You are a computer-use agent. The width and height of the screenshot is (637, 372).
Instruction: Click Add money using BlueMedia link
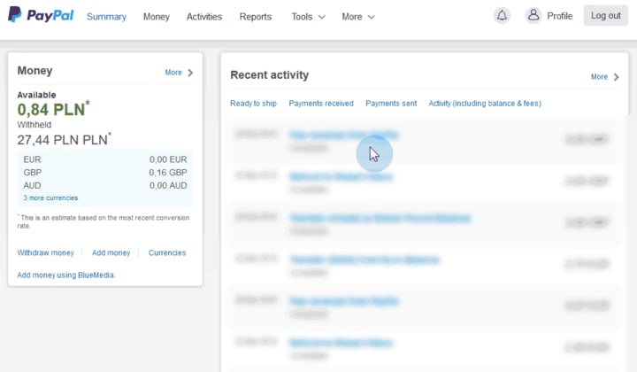pyautogui.click(x=65, y=275)
